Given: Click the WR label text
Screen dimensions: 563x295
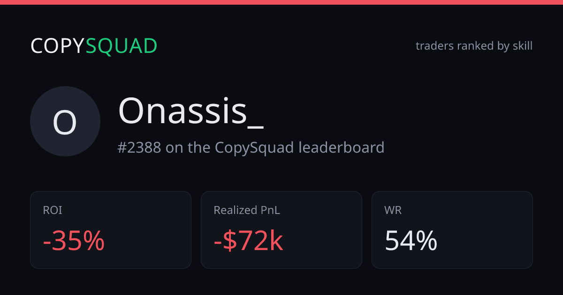Looking at the screenshot, I should (x=393, y=210).
